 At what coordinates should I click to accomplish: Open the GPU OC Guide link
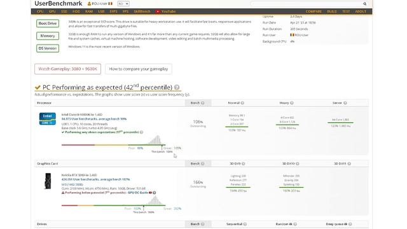pyautogui.click(x=138, y=193)
